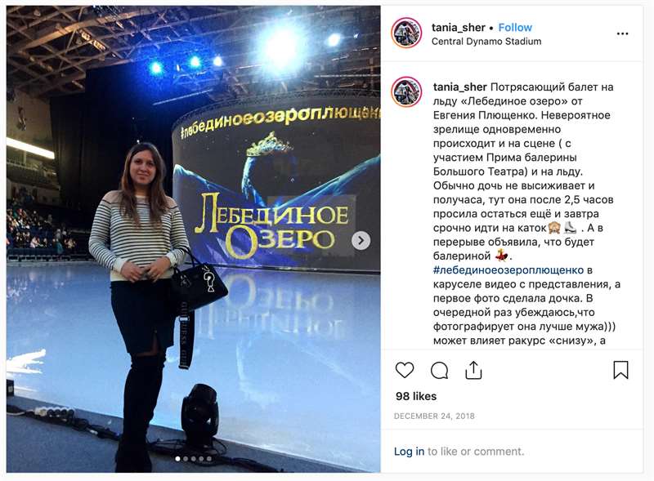The image size is (654, 481).
Task: Select the first carousel indicator dot
Action: pyautogui.click(x=178, y=458)
